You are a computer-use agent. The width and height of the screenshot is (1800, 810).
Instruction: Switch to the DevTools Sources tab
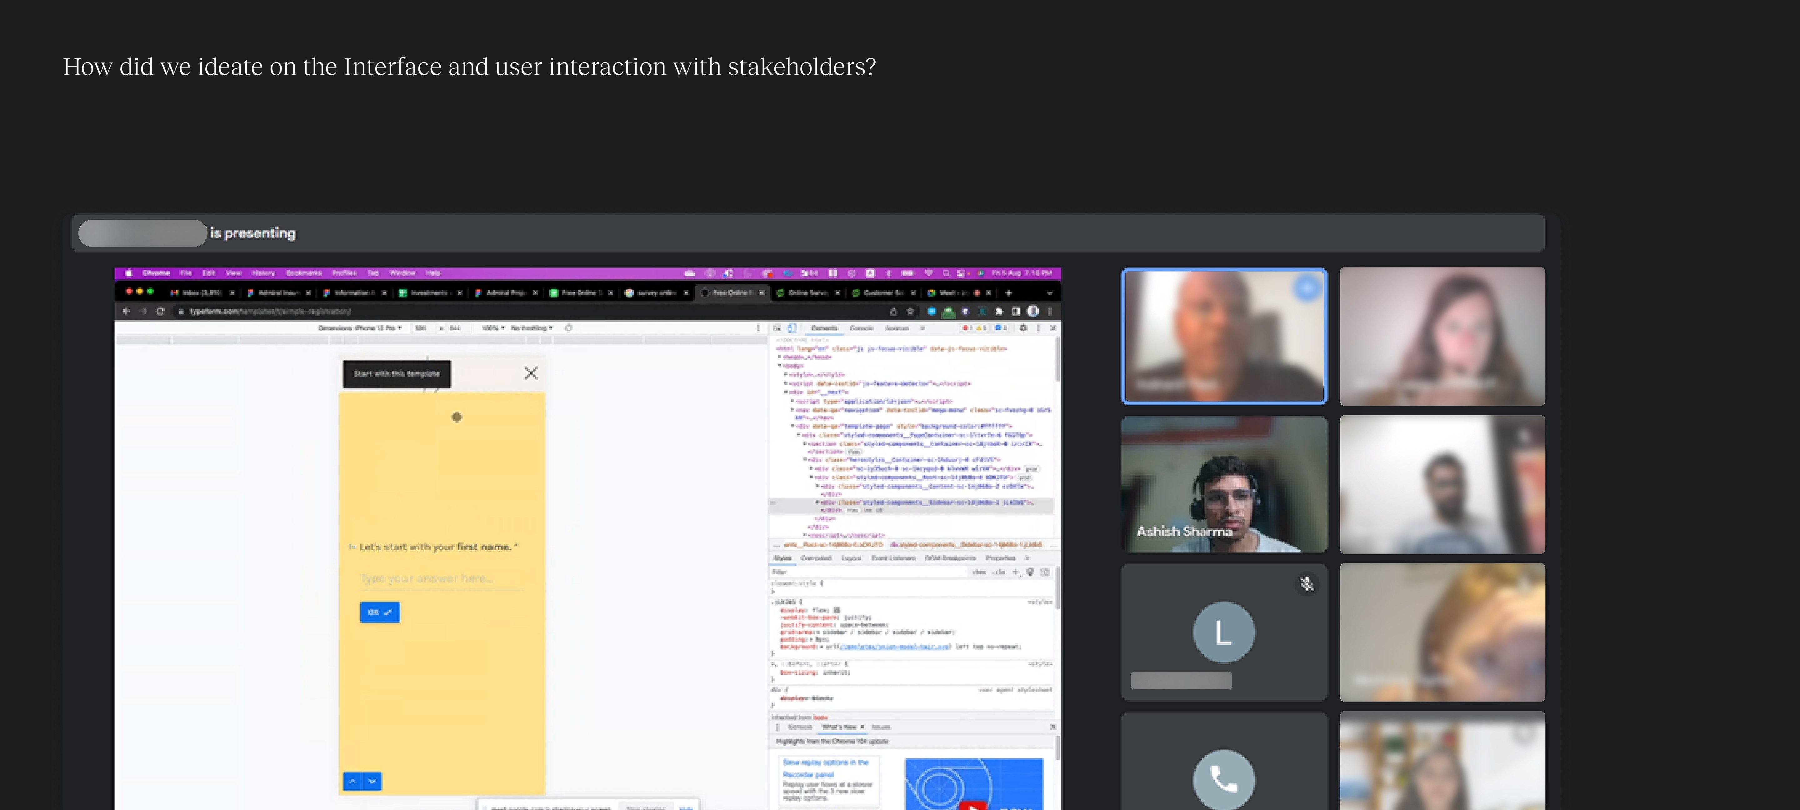tap(897, 328)
